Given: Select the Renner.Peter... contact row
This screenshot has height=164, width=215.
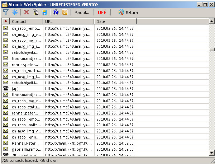Looking at the screenshot, I should click(x=106, y=143).
